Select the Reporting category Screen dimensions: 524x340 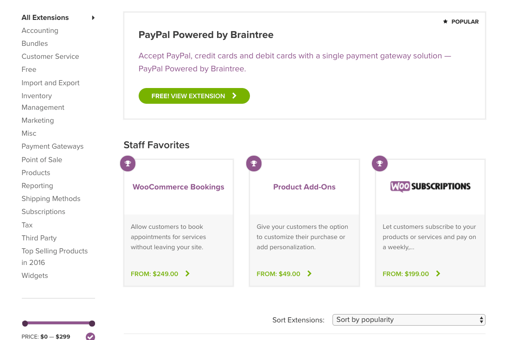(x=37, y=186)
